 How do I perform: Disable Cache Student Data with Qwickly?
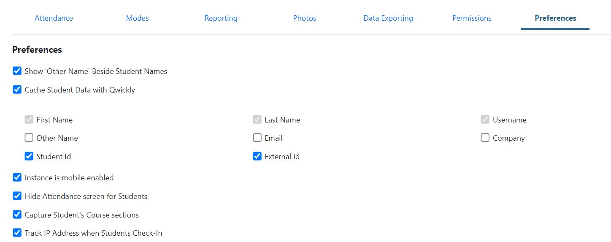click(x=17, y=90)
